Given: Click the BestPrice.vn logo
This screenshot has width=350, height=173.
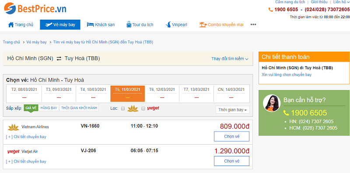Looking at the screenshot, I should [x=35, y=8].
